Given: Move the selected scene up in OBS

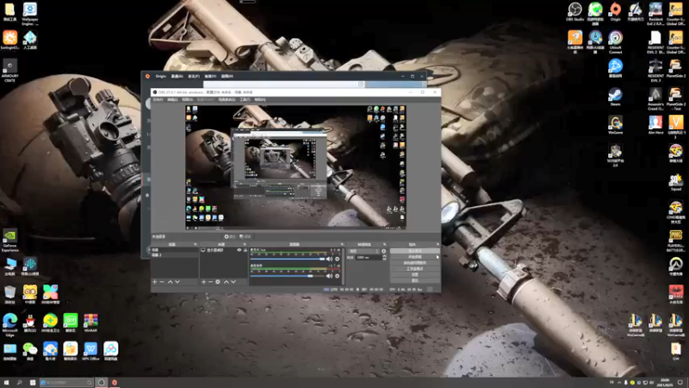Looking at the screenshot, I should pos(170,282).
